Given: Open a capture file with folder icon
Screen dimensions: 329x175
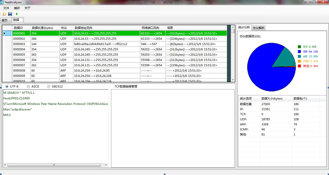Looking at the screenshot, I should (4, 14).
